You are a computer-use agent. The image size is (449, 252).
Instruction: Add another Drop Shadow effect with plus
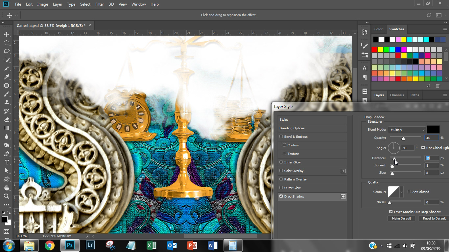point(343,197)
